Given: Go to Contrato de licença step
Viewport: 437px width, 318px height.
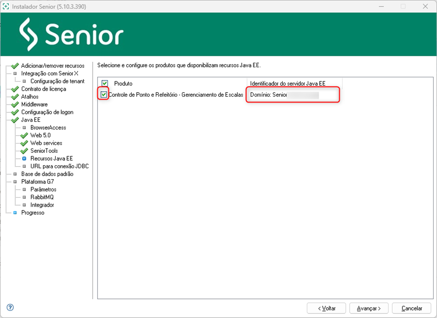Looking at the screenshot, I should (x=43, y=89).
